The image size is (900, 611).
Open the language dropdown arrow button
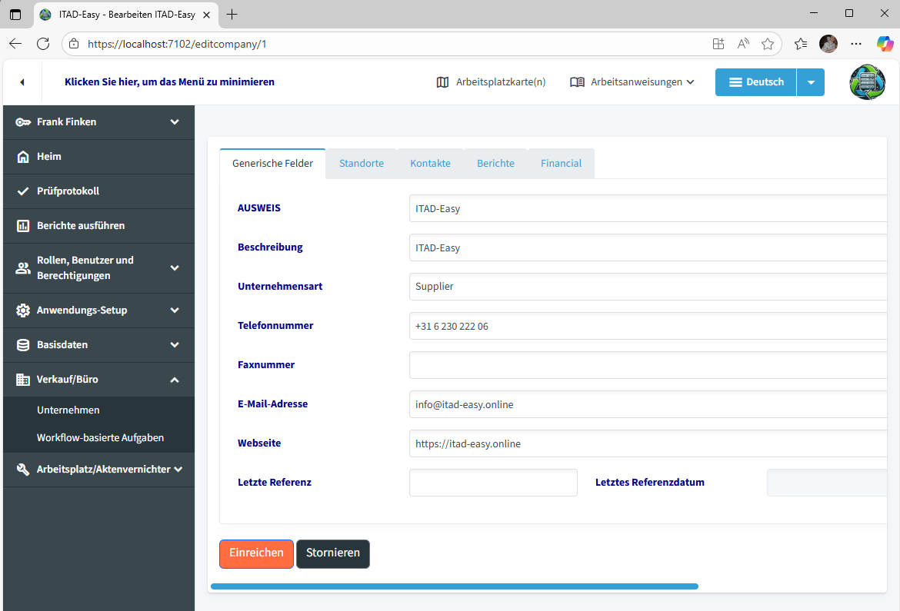tap(811, 82)
